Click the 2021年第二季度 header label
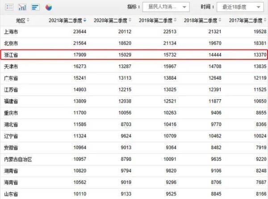The height and width of the screenshot is (199, 268). click(x=65, y=21)
